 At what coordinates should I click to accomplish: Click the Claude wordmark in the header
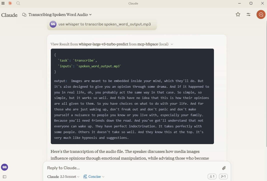(x=9, y=15)
